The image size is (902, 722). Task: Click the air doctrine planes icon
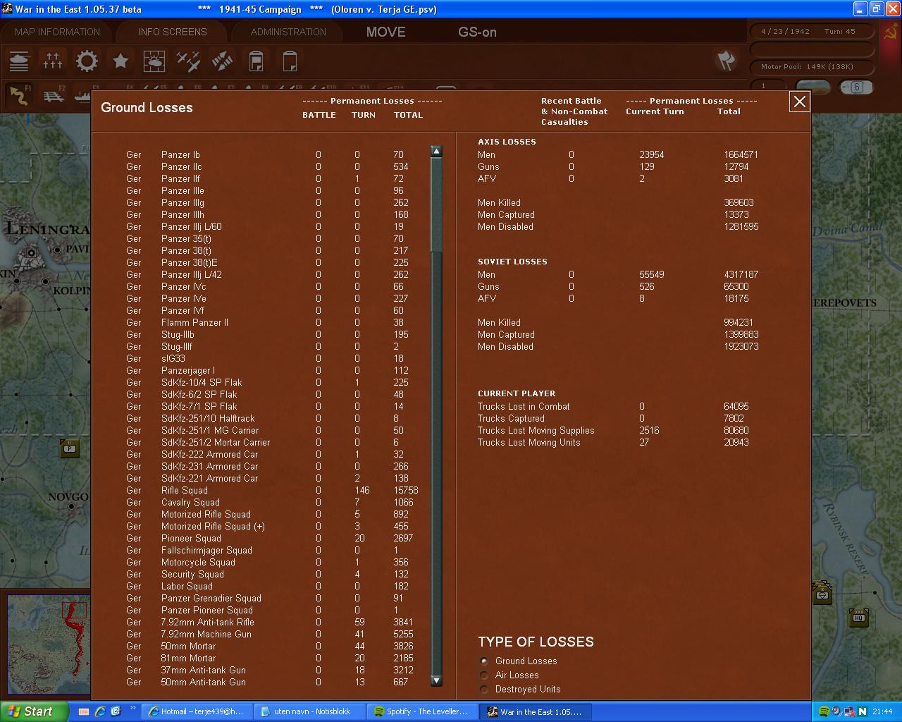(188, 61)
